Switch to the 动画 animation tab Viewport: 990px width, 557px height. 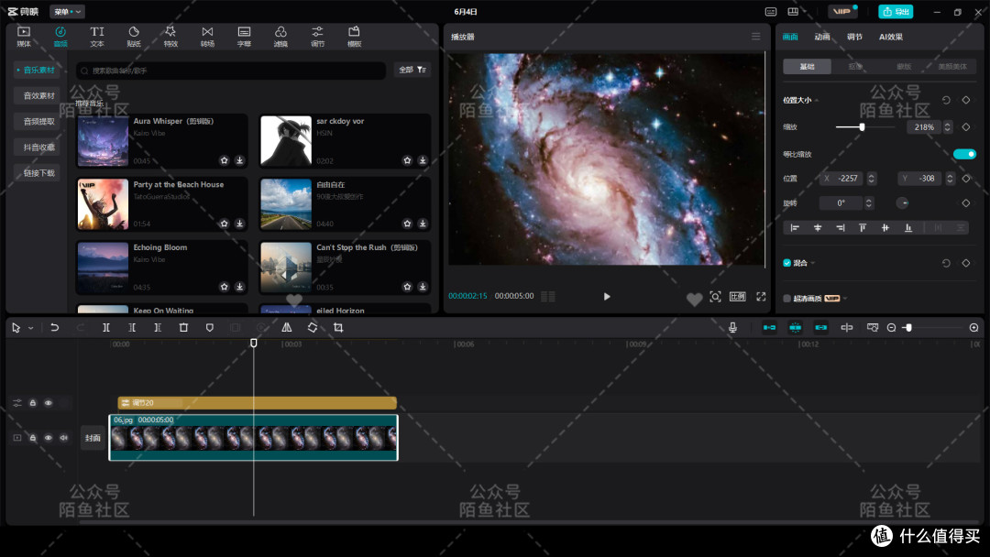pos(822,37)
